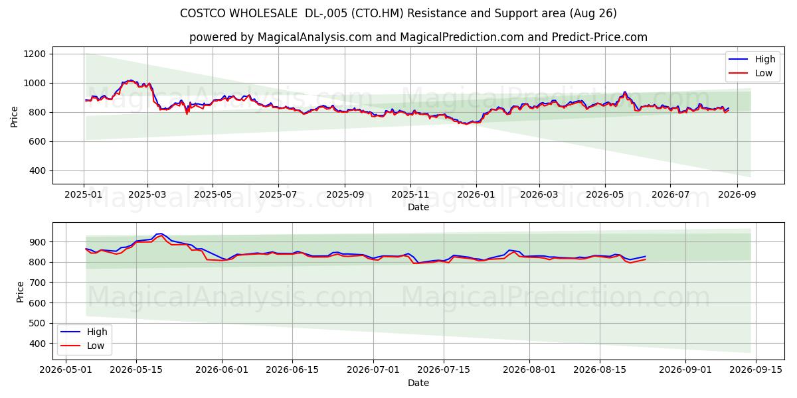Click the '2026-05' date tick label
This screenshot has height=398, width=797.
click(604, 195)
